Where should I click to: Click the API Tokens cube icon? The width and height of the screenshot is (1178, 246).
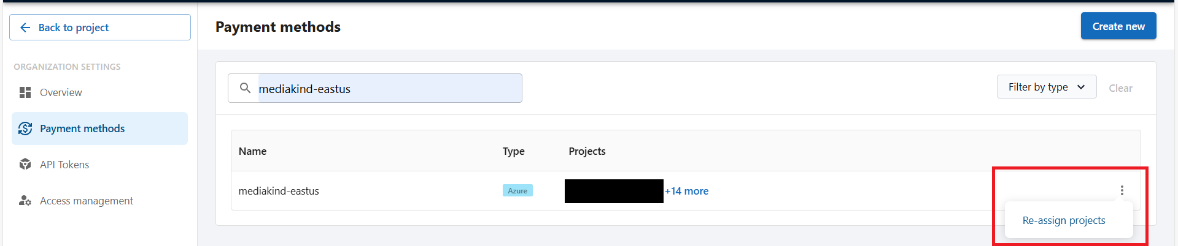coord(25,165)
